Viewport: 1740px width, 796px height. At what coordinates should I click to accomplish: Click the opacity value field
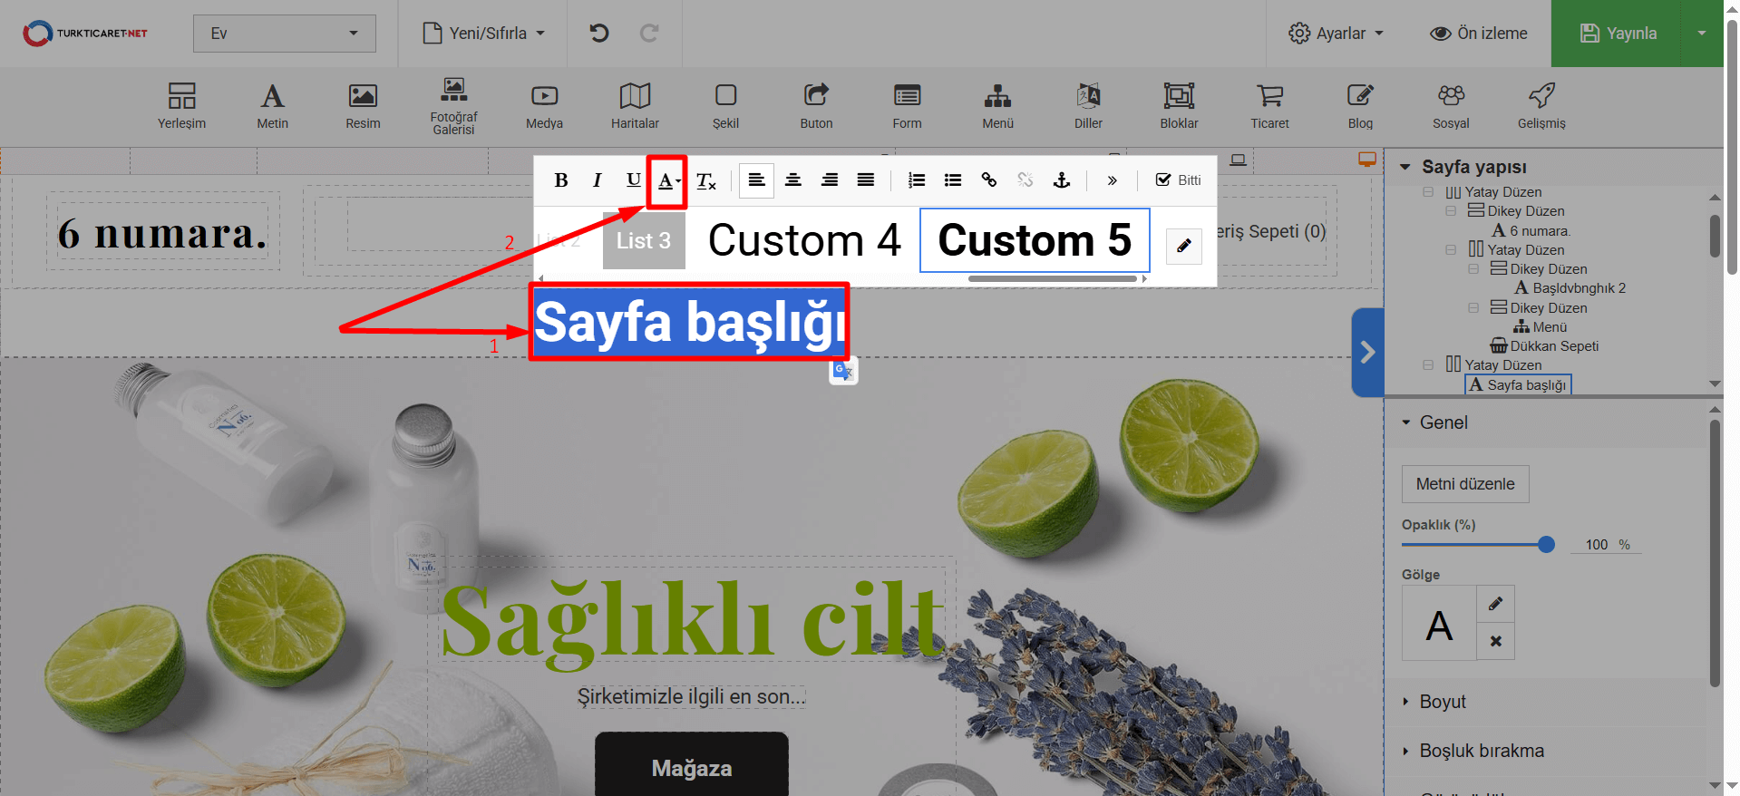click(1597, 544)
